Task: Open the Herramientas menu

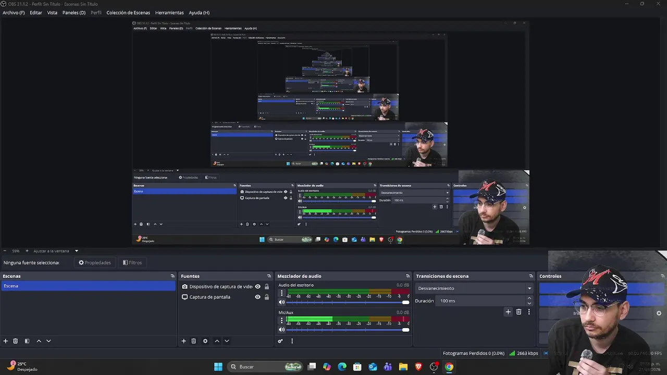Action: pyautogui.click(x=169, y=12)
